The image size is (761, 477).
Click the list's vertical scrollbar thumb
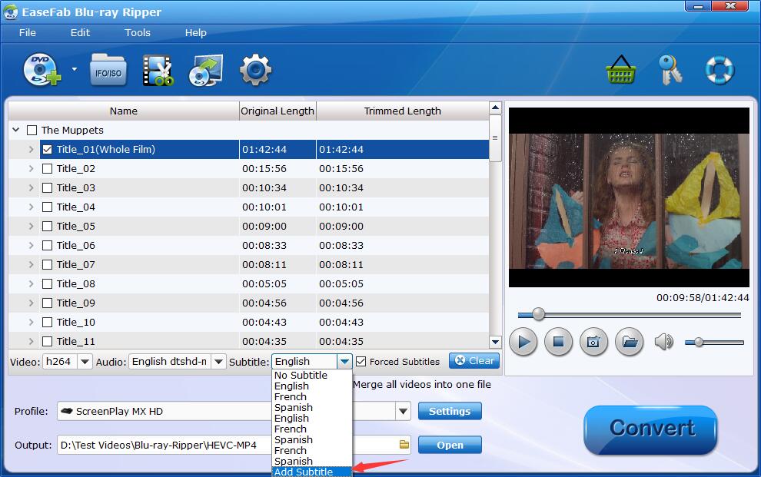495,138
